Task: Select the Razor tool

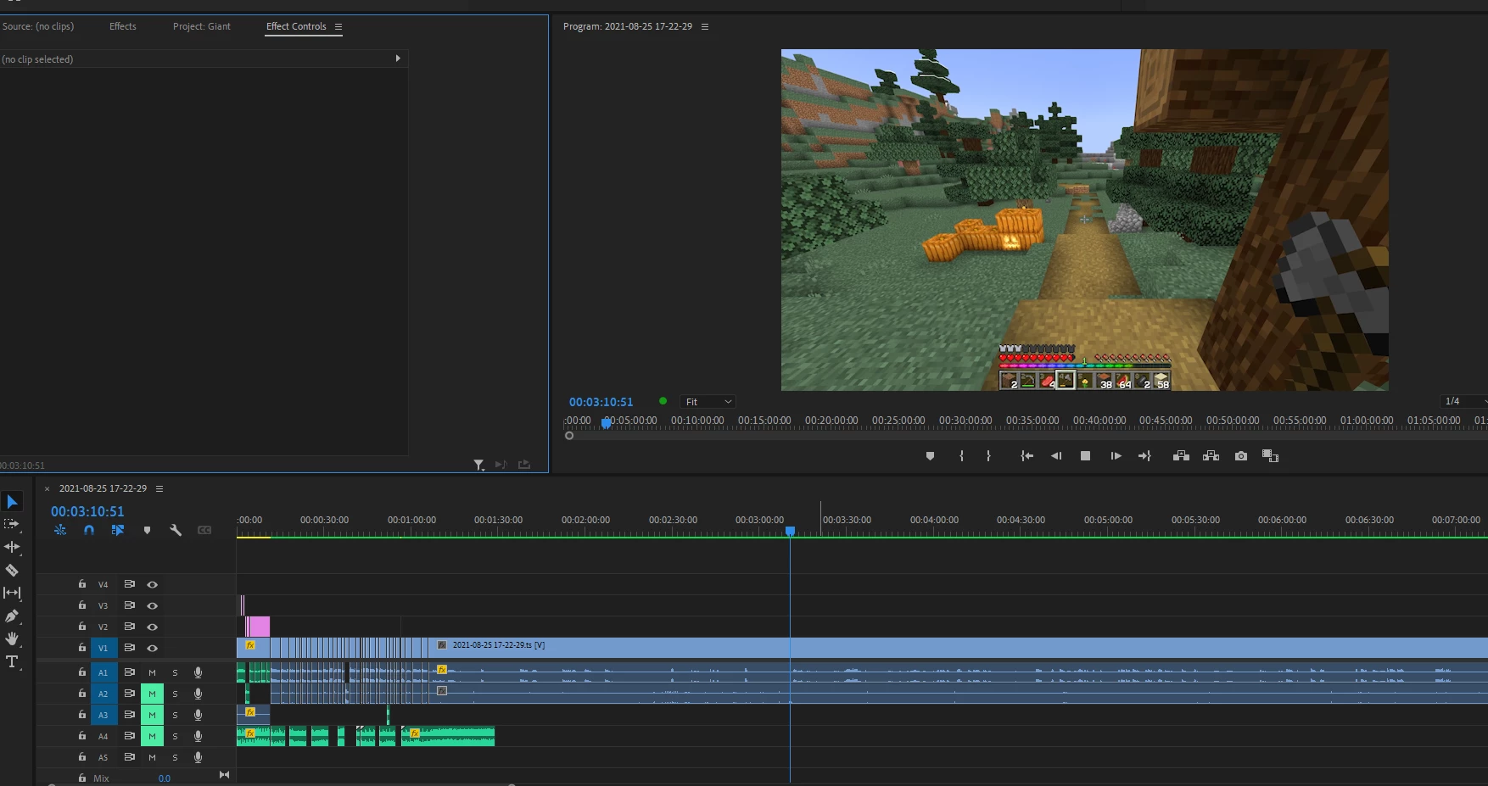Action: (x=12, y=570)
